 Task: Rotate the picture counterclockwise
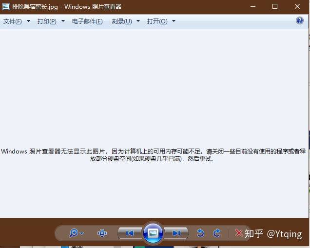[x=200, y=233]
